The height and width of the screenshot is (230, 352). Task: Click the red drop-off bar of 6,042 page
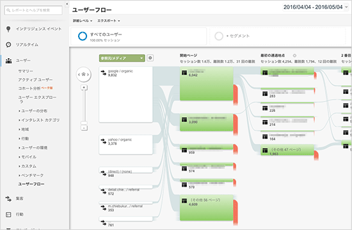[x=236, y=94]
